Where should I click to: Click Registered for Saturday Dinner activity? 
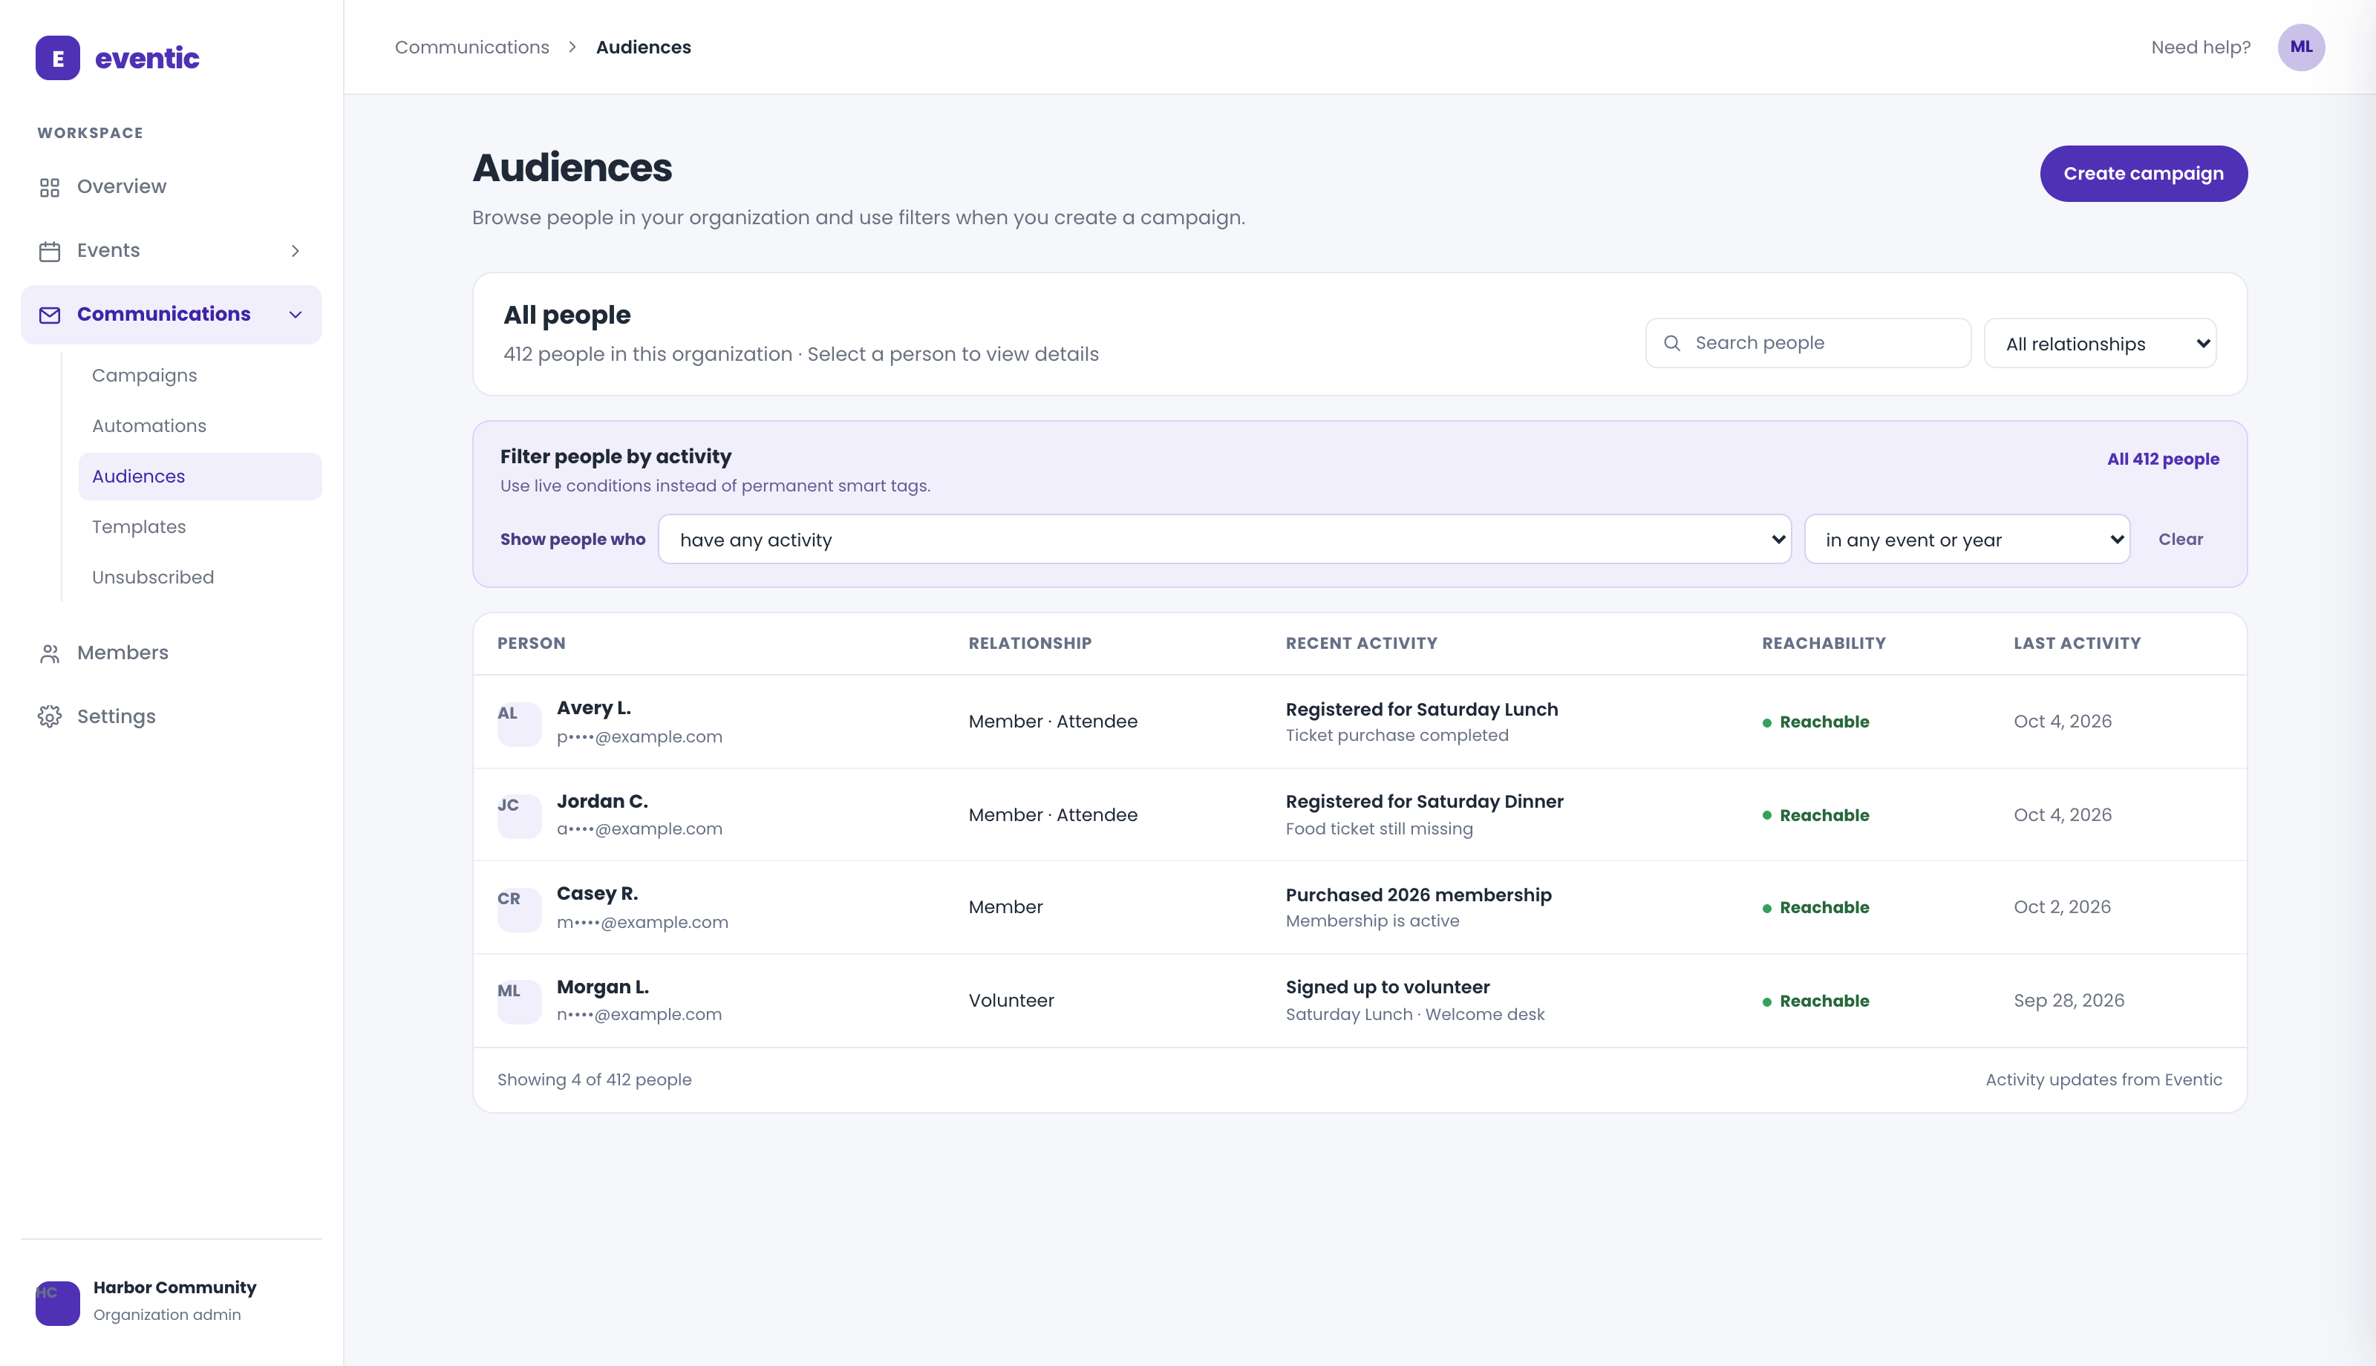tap(1424, 802)
